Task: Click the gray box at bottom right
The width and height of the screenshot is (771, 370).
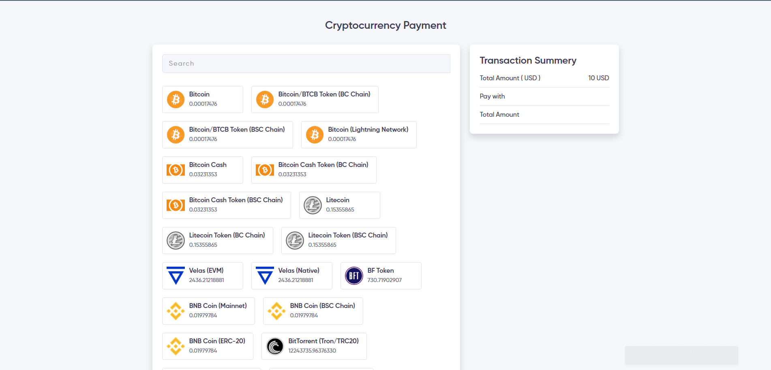Action: tap(681, 355)
